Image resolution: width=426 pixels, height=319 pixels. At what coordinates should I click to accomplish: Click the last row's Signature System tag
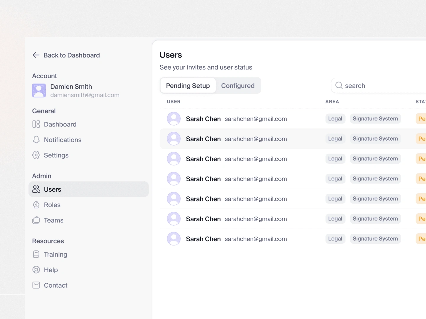375,239
